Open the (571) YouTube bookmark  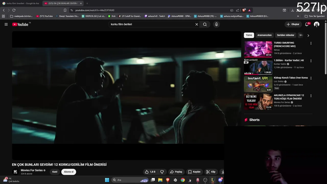coord(44,16)
